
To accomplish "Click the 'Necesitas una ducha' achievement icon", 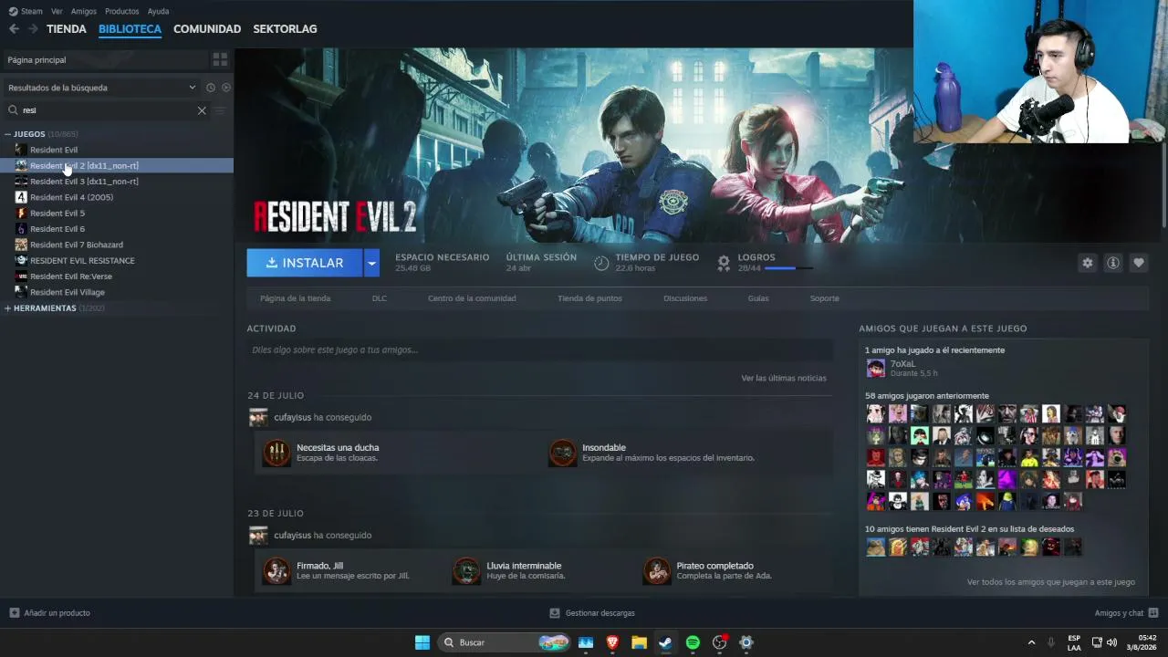I will (276, 453).
